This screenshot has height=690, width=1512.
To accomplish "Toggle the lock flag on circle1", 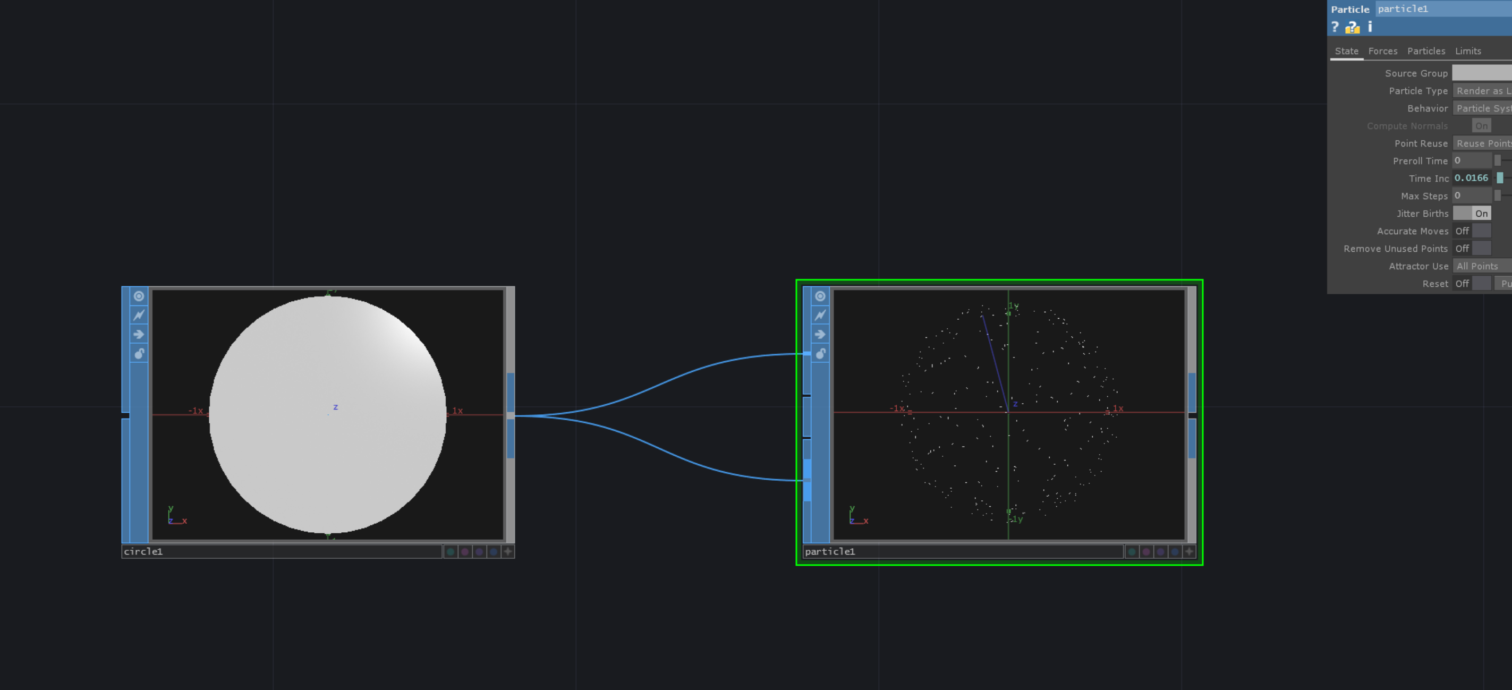I will [x=139, y=353].
